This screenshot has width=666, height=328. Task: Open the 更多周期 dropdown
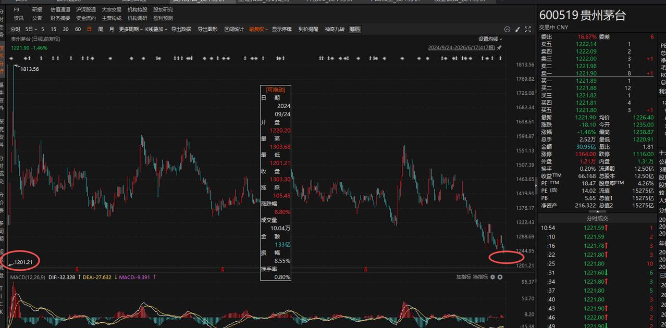131,29
